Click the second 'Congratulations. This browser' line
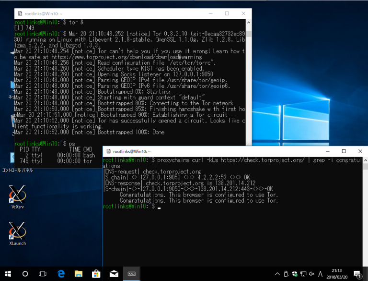 pyautogui.click(x=199, y=200)
